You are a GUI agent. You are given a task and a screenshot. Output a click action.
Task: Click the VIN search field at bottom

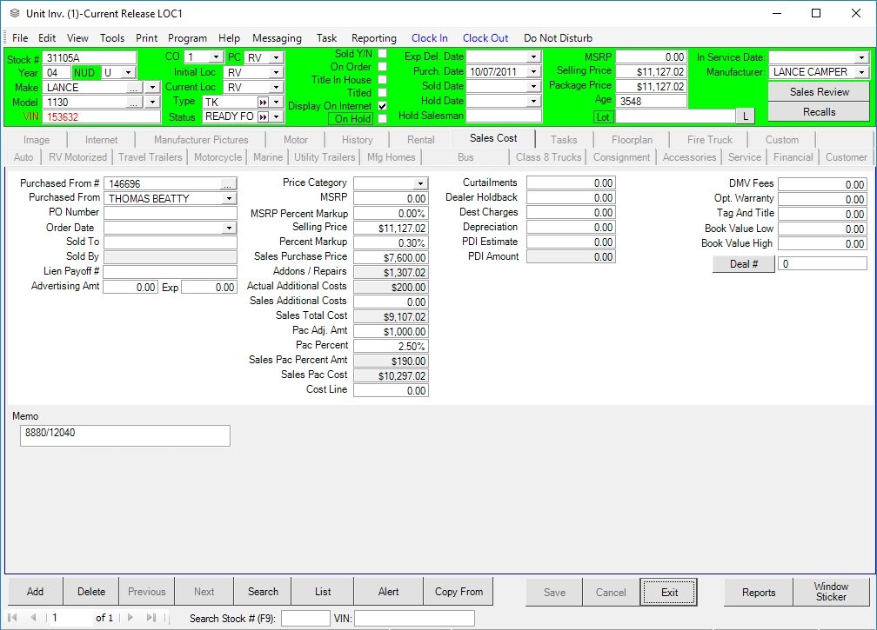tap(414, 619)
